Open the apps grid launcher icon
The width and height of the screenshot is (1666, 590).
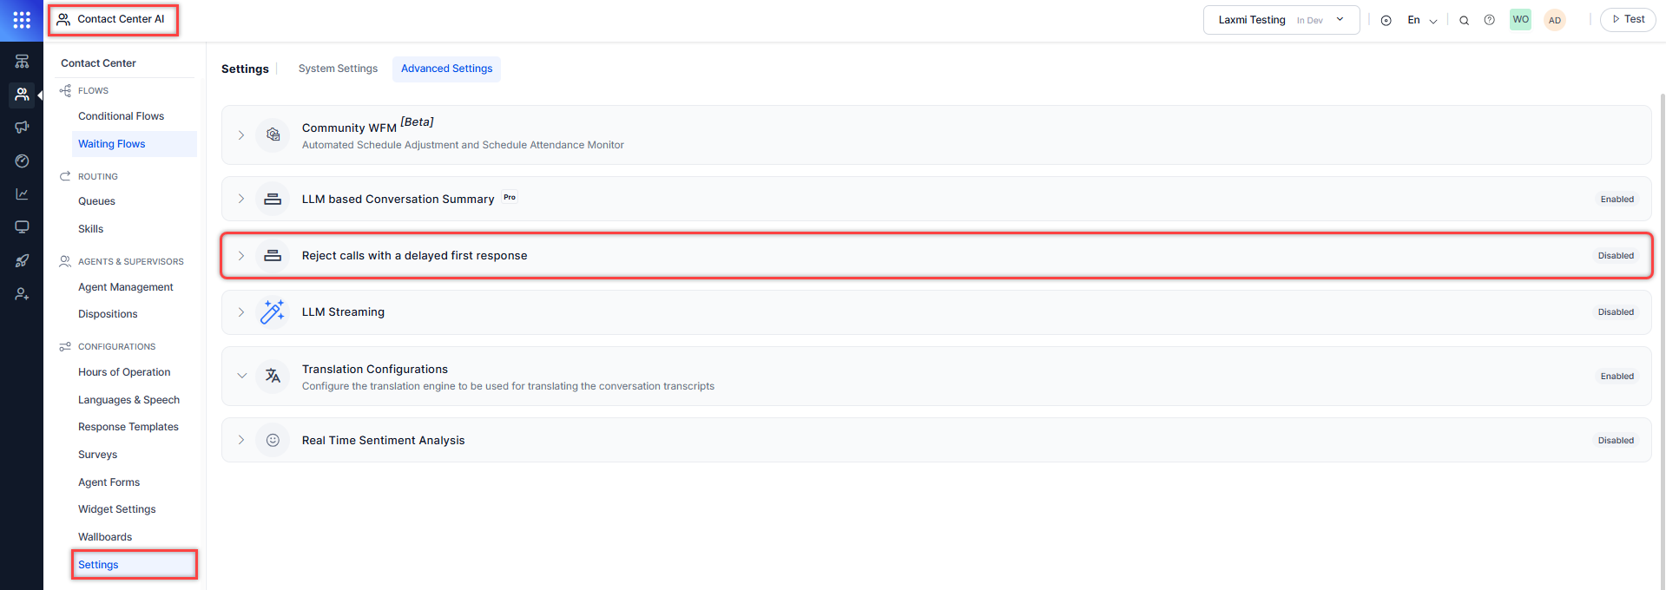pyautogui.click(x=22, y=20)
